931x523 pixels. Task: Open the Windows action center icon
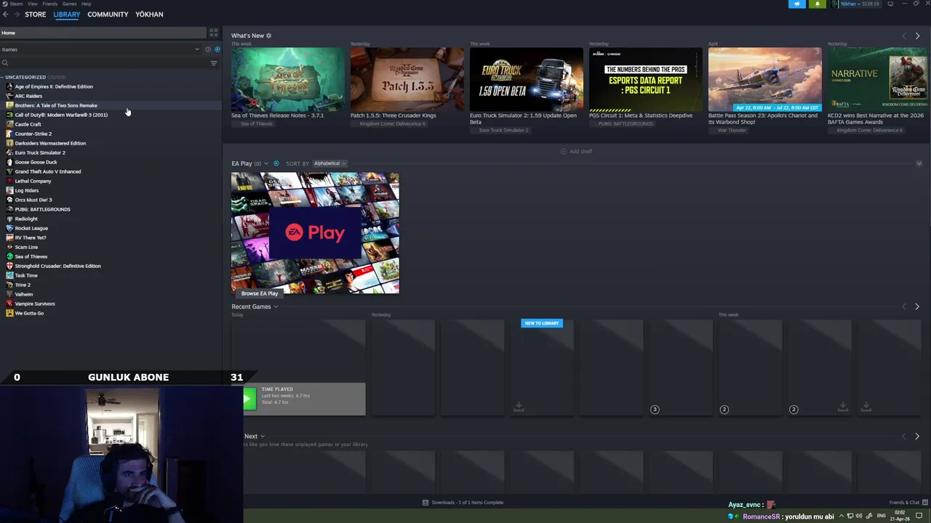pos(919,516)
